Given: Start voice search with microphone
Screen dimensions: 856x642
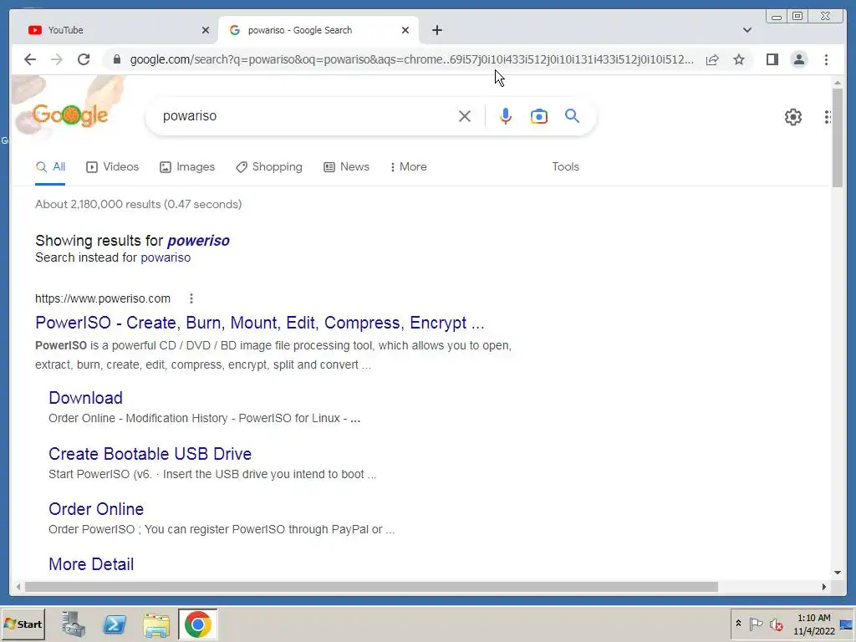Looking at the screenshot, I should point(506,116).
